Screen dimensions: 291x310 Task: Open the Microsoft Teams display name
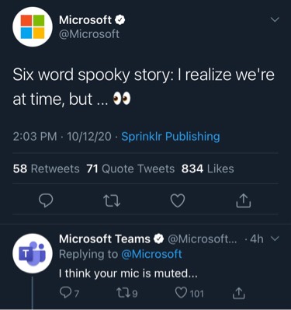click(105, 239)
